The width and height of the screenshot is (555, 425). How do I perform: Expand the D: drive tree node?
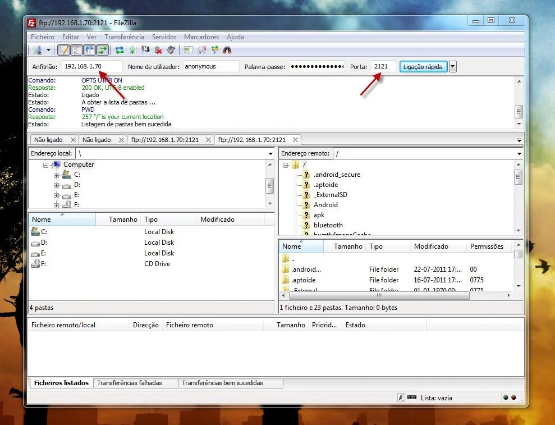[x=56, y=185]
